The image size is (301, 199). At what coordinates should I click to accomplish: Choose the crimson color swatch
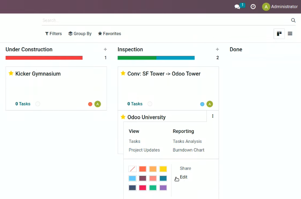tap(143, 188)
